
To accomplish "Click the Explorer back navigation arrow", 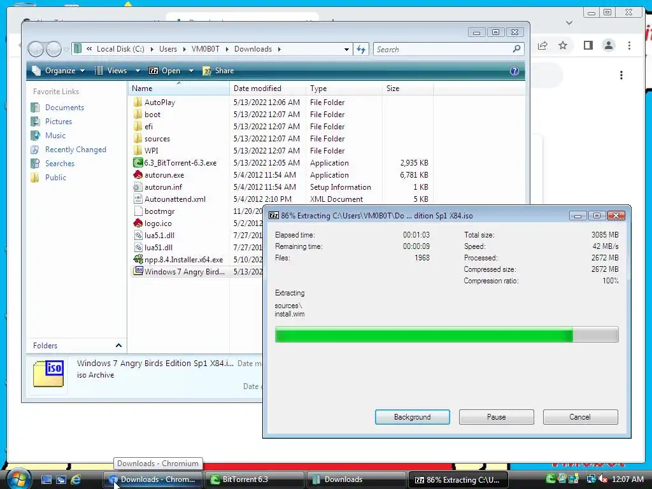I will pyautogui.click(x=36, y=49).
